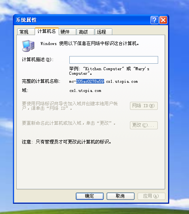Click the 取消 button
189x214 pixels.
[120, 196]
